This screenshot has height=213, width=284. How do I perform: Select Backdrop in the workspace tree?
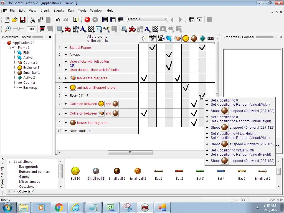30,88
